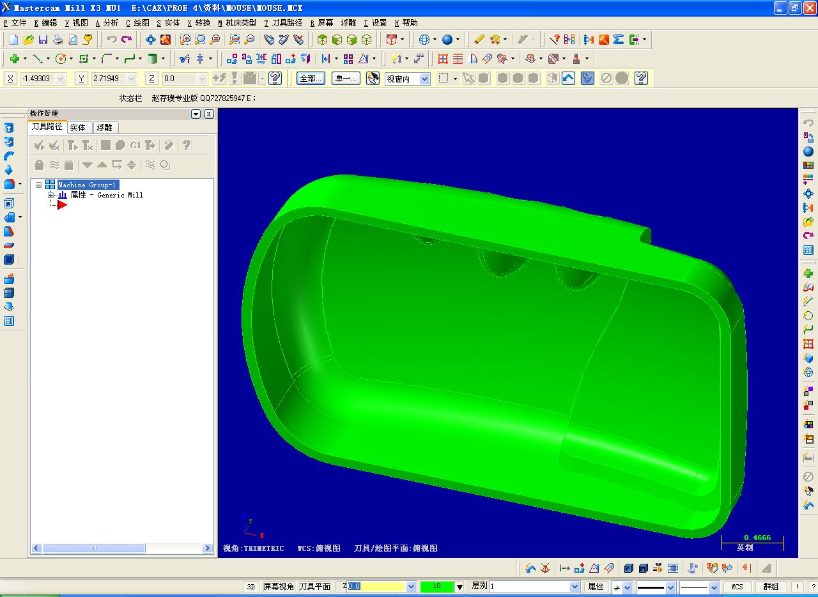818x597 pixels.
Task: Create a new file with the New icon
Action: 13,40
